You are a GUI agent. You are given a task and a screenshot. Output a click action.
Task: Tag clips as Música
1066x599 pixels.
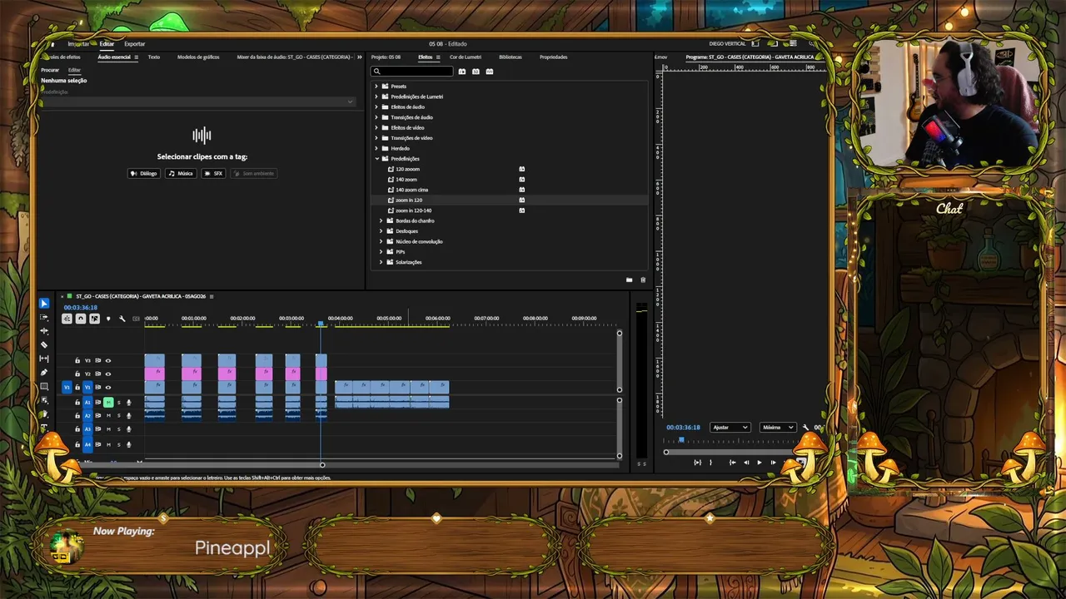181,174
